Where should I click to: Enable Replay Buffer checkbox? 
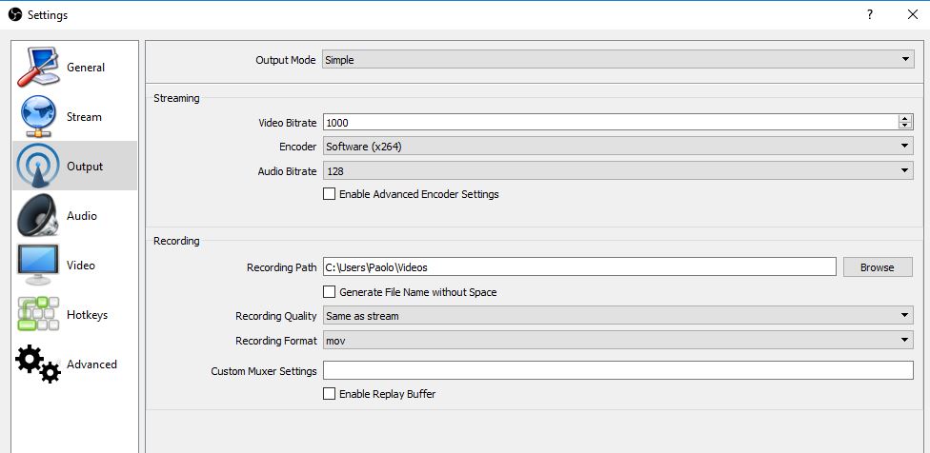(329, 394)
